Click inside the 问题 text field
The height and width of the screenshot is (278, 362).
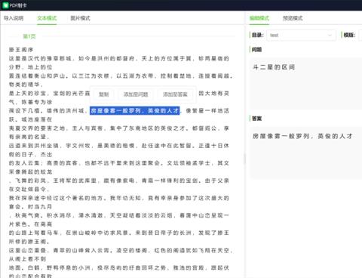tap(305, 84)
